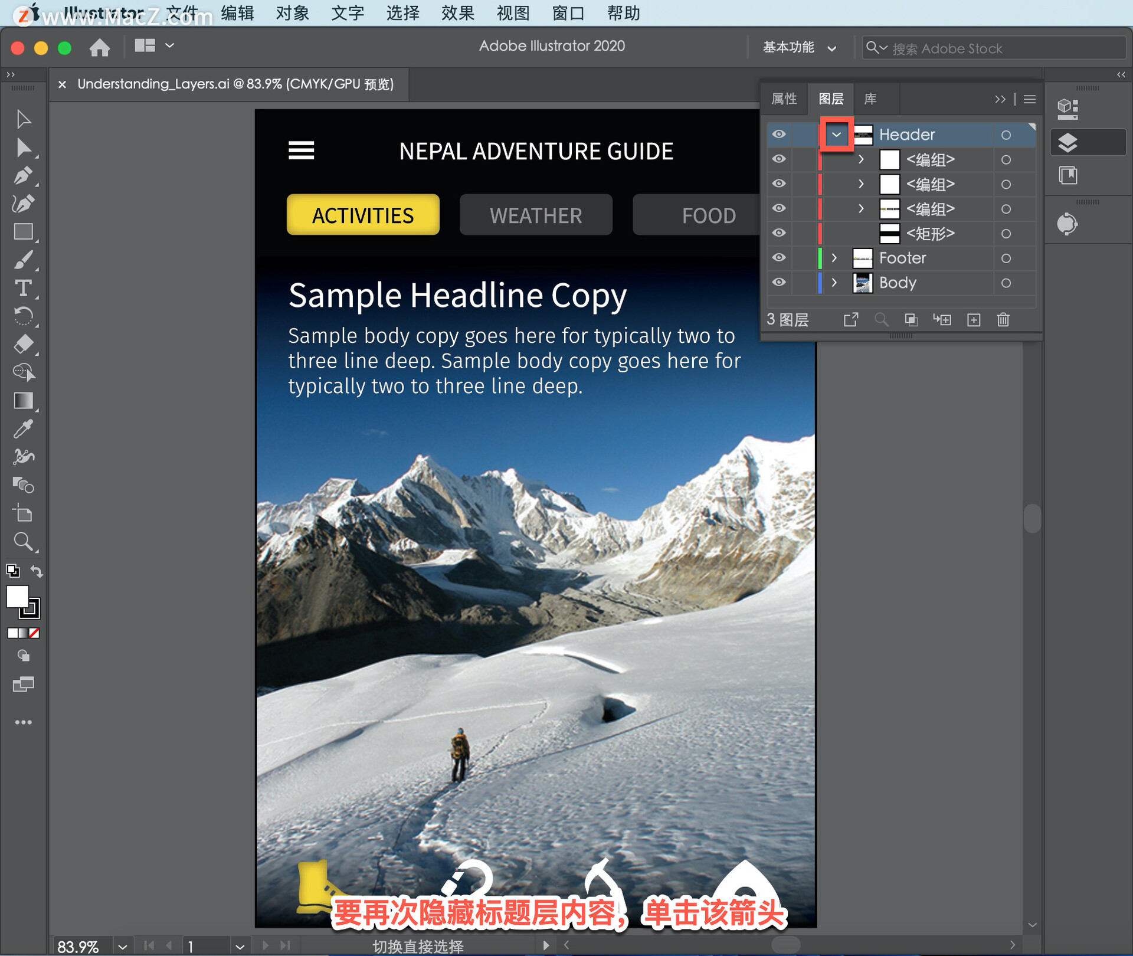Toggle visibility of the Footer layer
Image resolution: width=1133 pixels, height=956 pixels.
(x=779, y=258)
